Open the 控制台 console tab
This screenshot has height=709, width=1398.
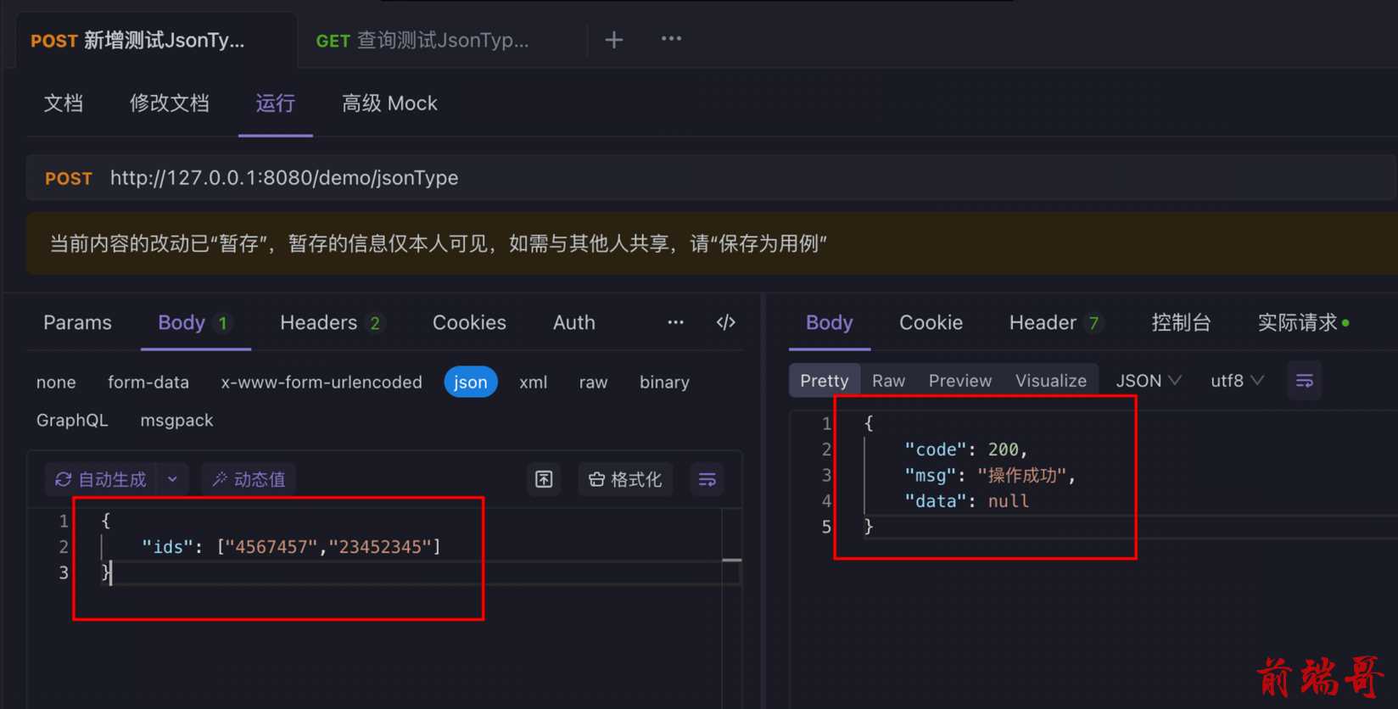[x=1181, y=322]
